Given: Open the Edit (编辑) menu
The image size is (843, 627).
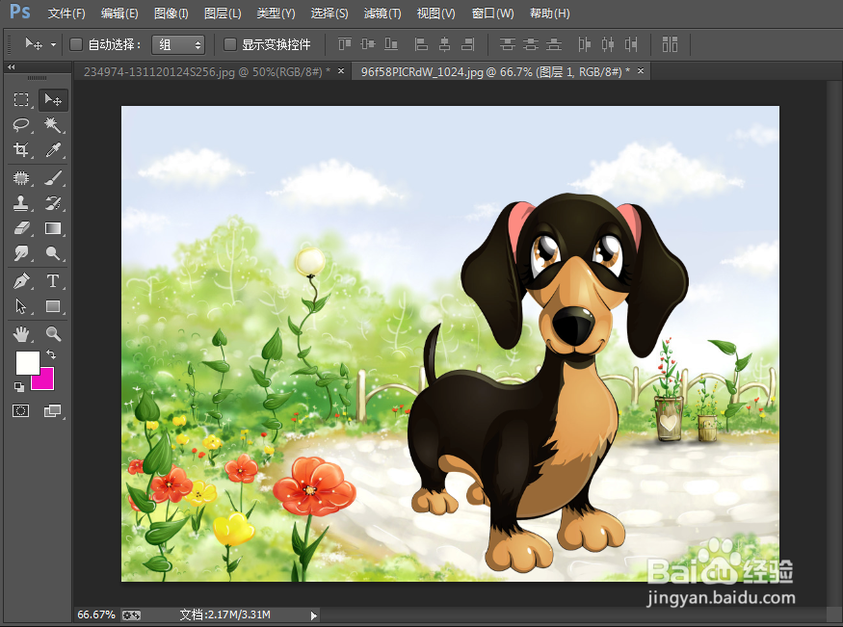Looking at the screenshot, I should (x=119, y=13).
